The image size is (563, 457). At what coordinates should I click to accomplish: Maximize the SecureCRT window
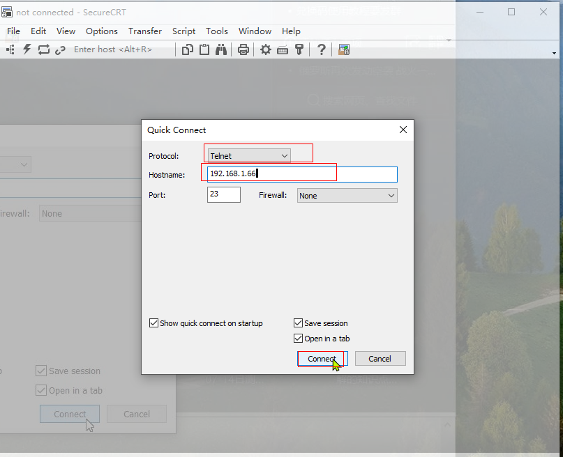pyautogui.click(x=511, y=12)
